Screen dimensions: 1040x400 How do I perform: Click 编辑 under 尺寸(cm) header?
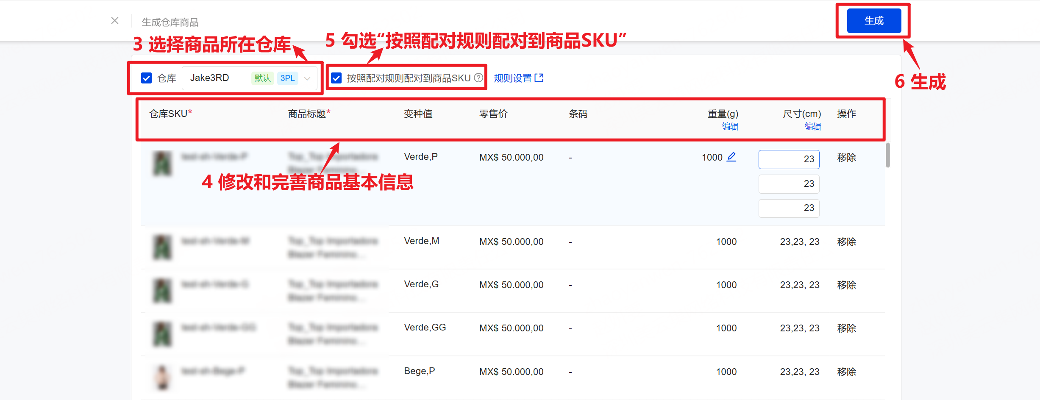pyautogui.click(x=813, y=126)
